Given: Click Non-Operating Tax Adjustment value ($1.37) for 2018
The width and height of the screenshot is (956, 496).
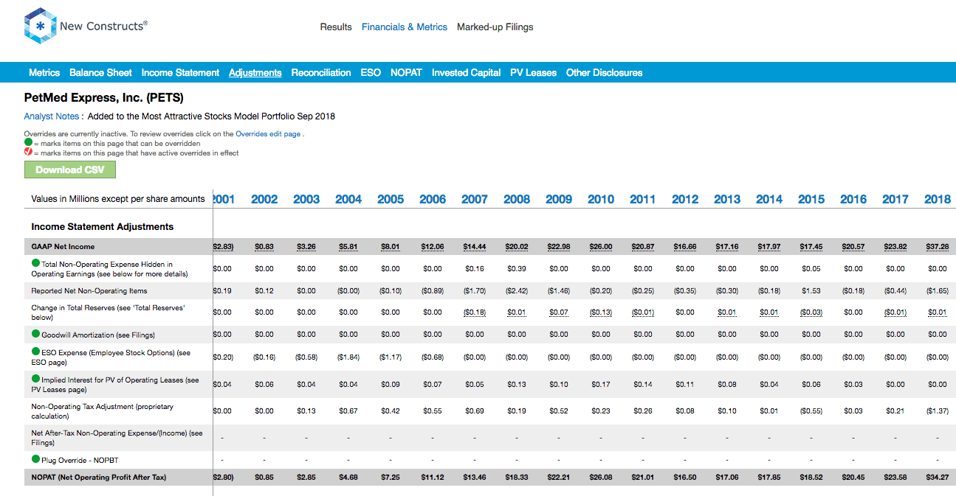Looking at the screenshot, I should [938, 411].
